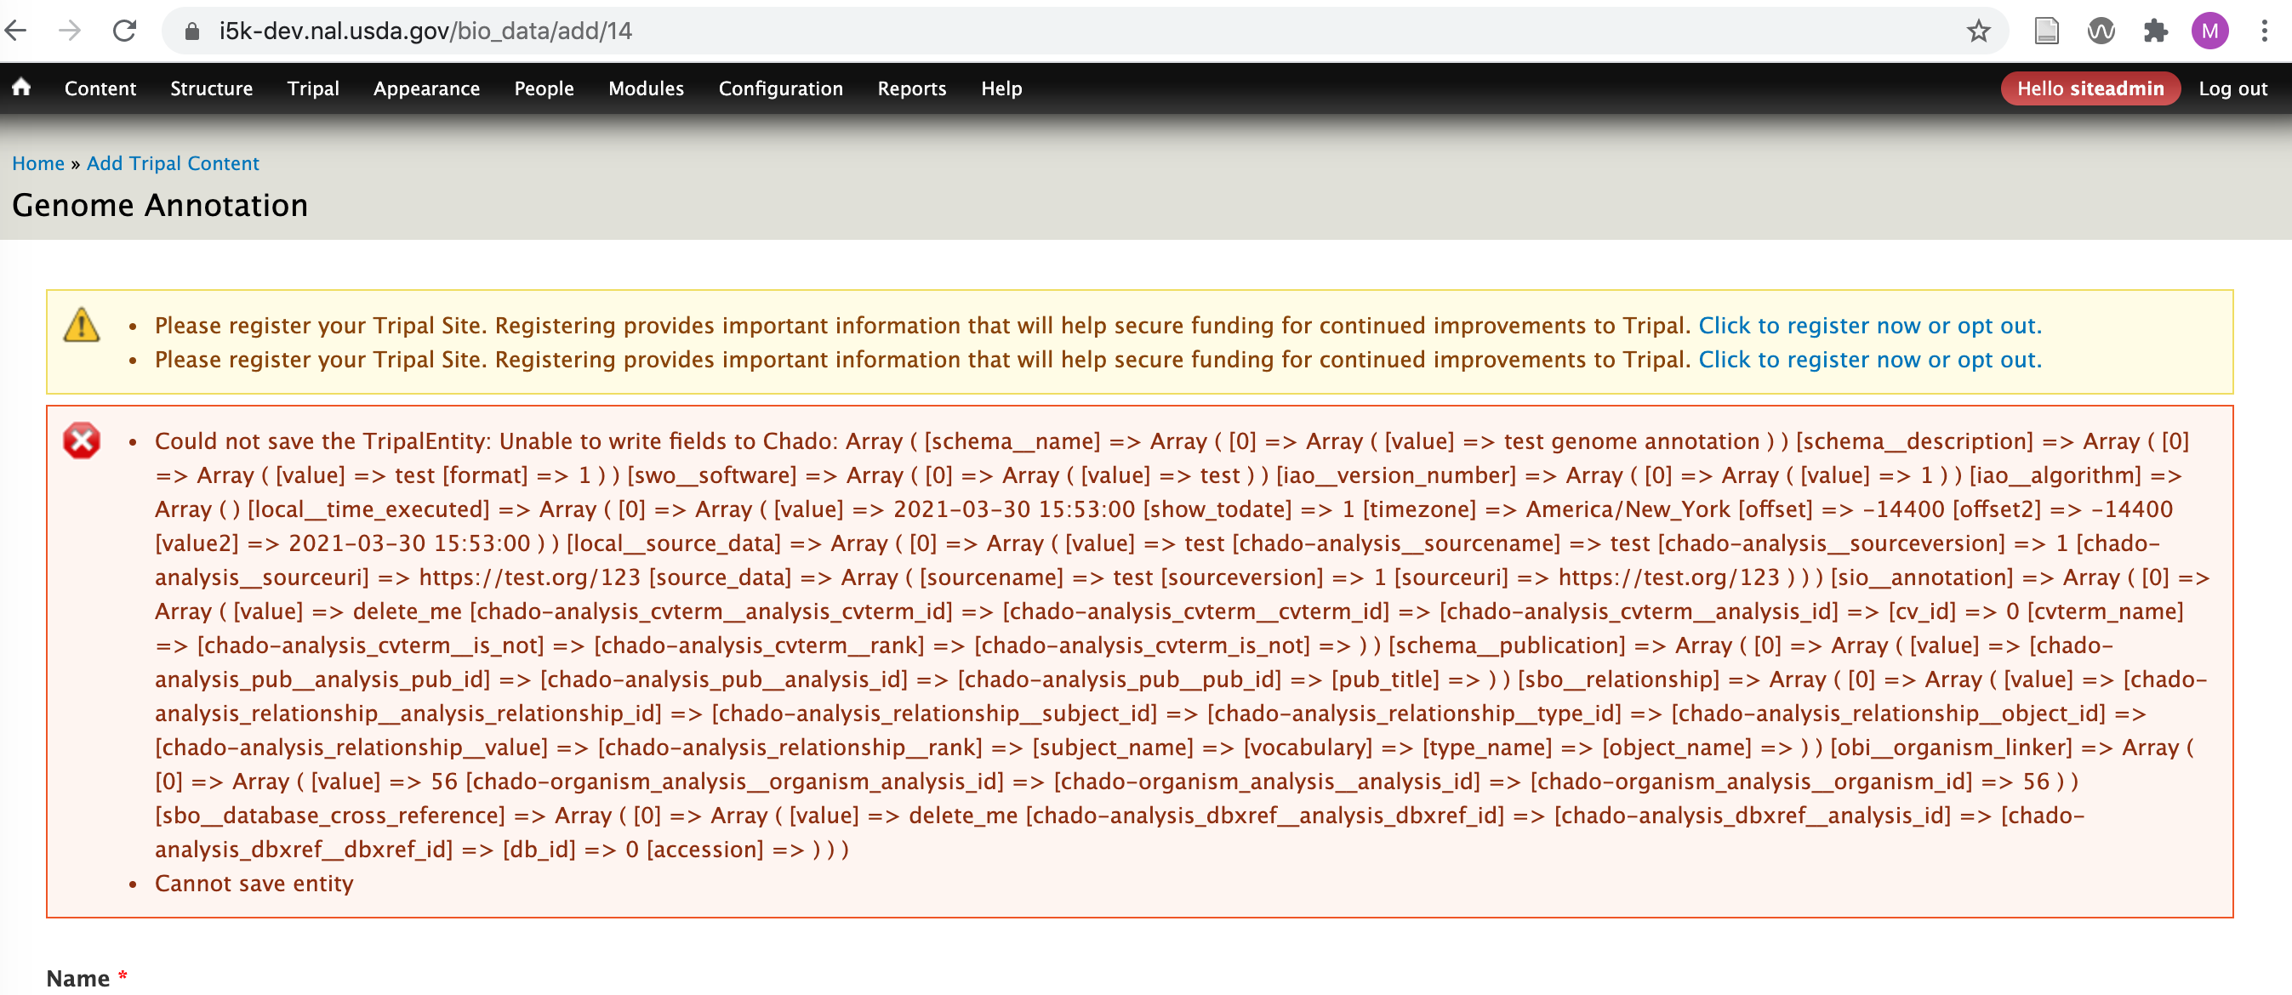Open the document reader extension icon

[x=2046, y=31]
